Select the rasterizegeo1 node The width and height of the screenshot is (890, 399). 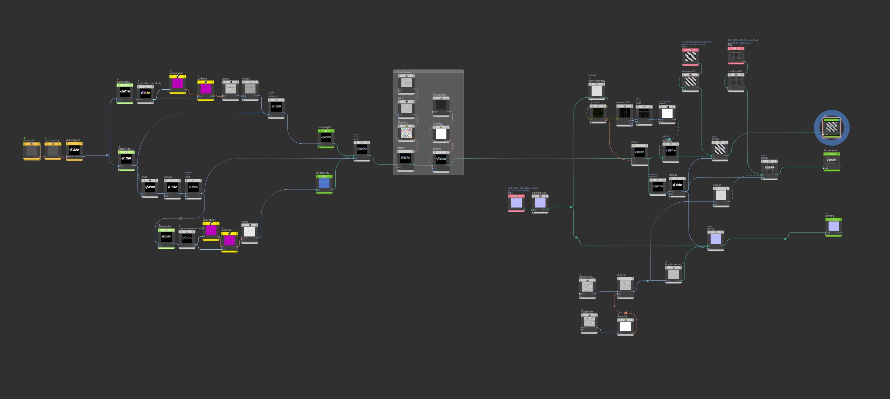pyautogui.click(x=74, y=151)
